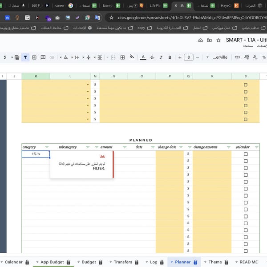Open the change amount column filter
The width and height of the screenshot is (267, 267).
point(229,147)
